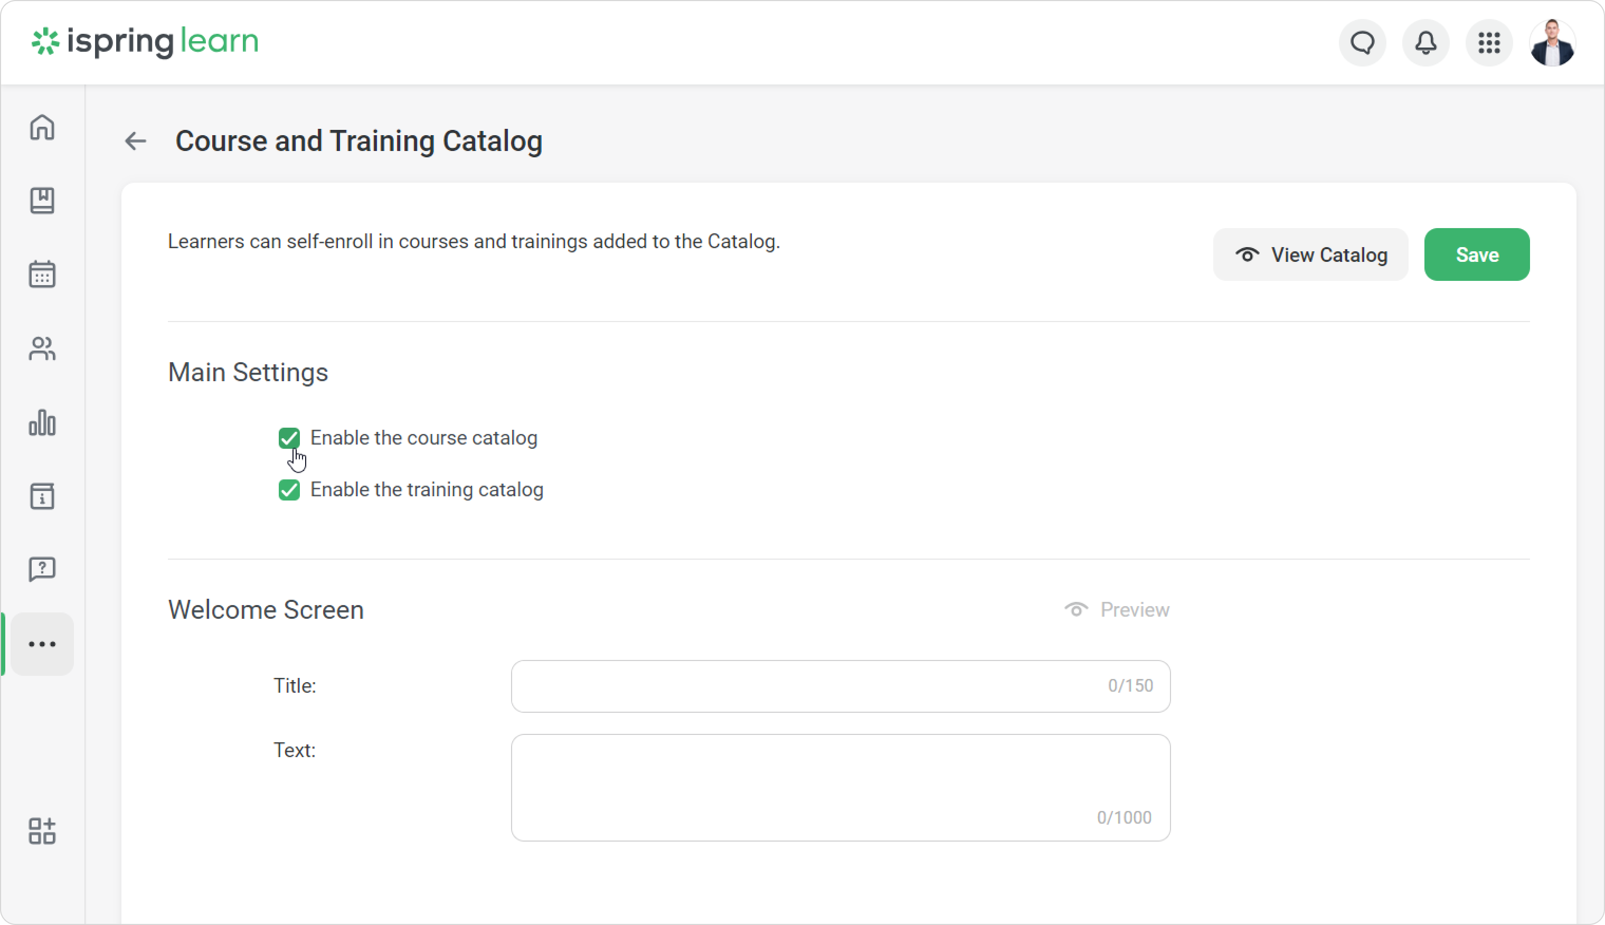Click the 'Welcome Screen' heading

[x=266, y=609]
